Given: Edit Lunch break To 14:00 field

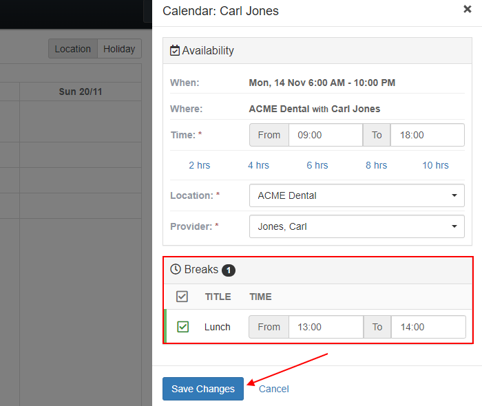Looking at the screenshot, I should pyautogui.click(x=428, y=327).
